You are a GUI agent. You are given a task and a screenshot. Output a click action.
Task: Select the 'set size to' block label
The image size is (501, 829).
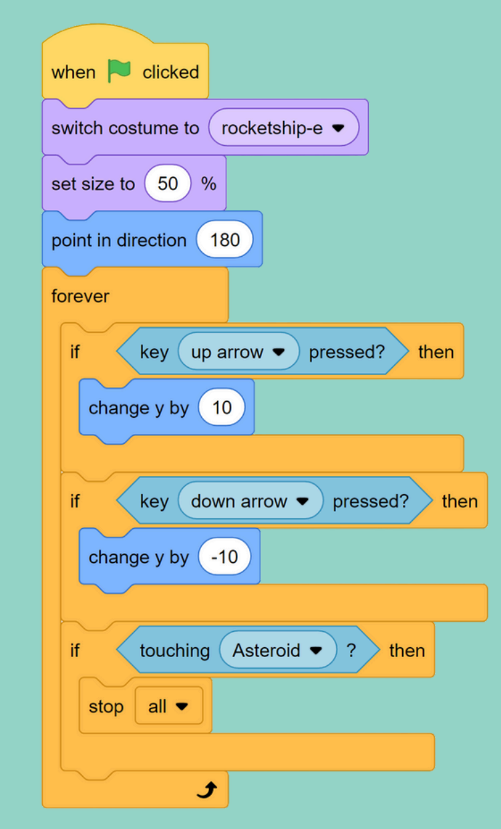point(93,184)
